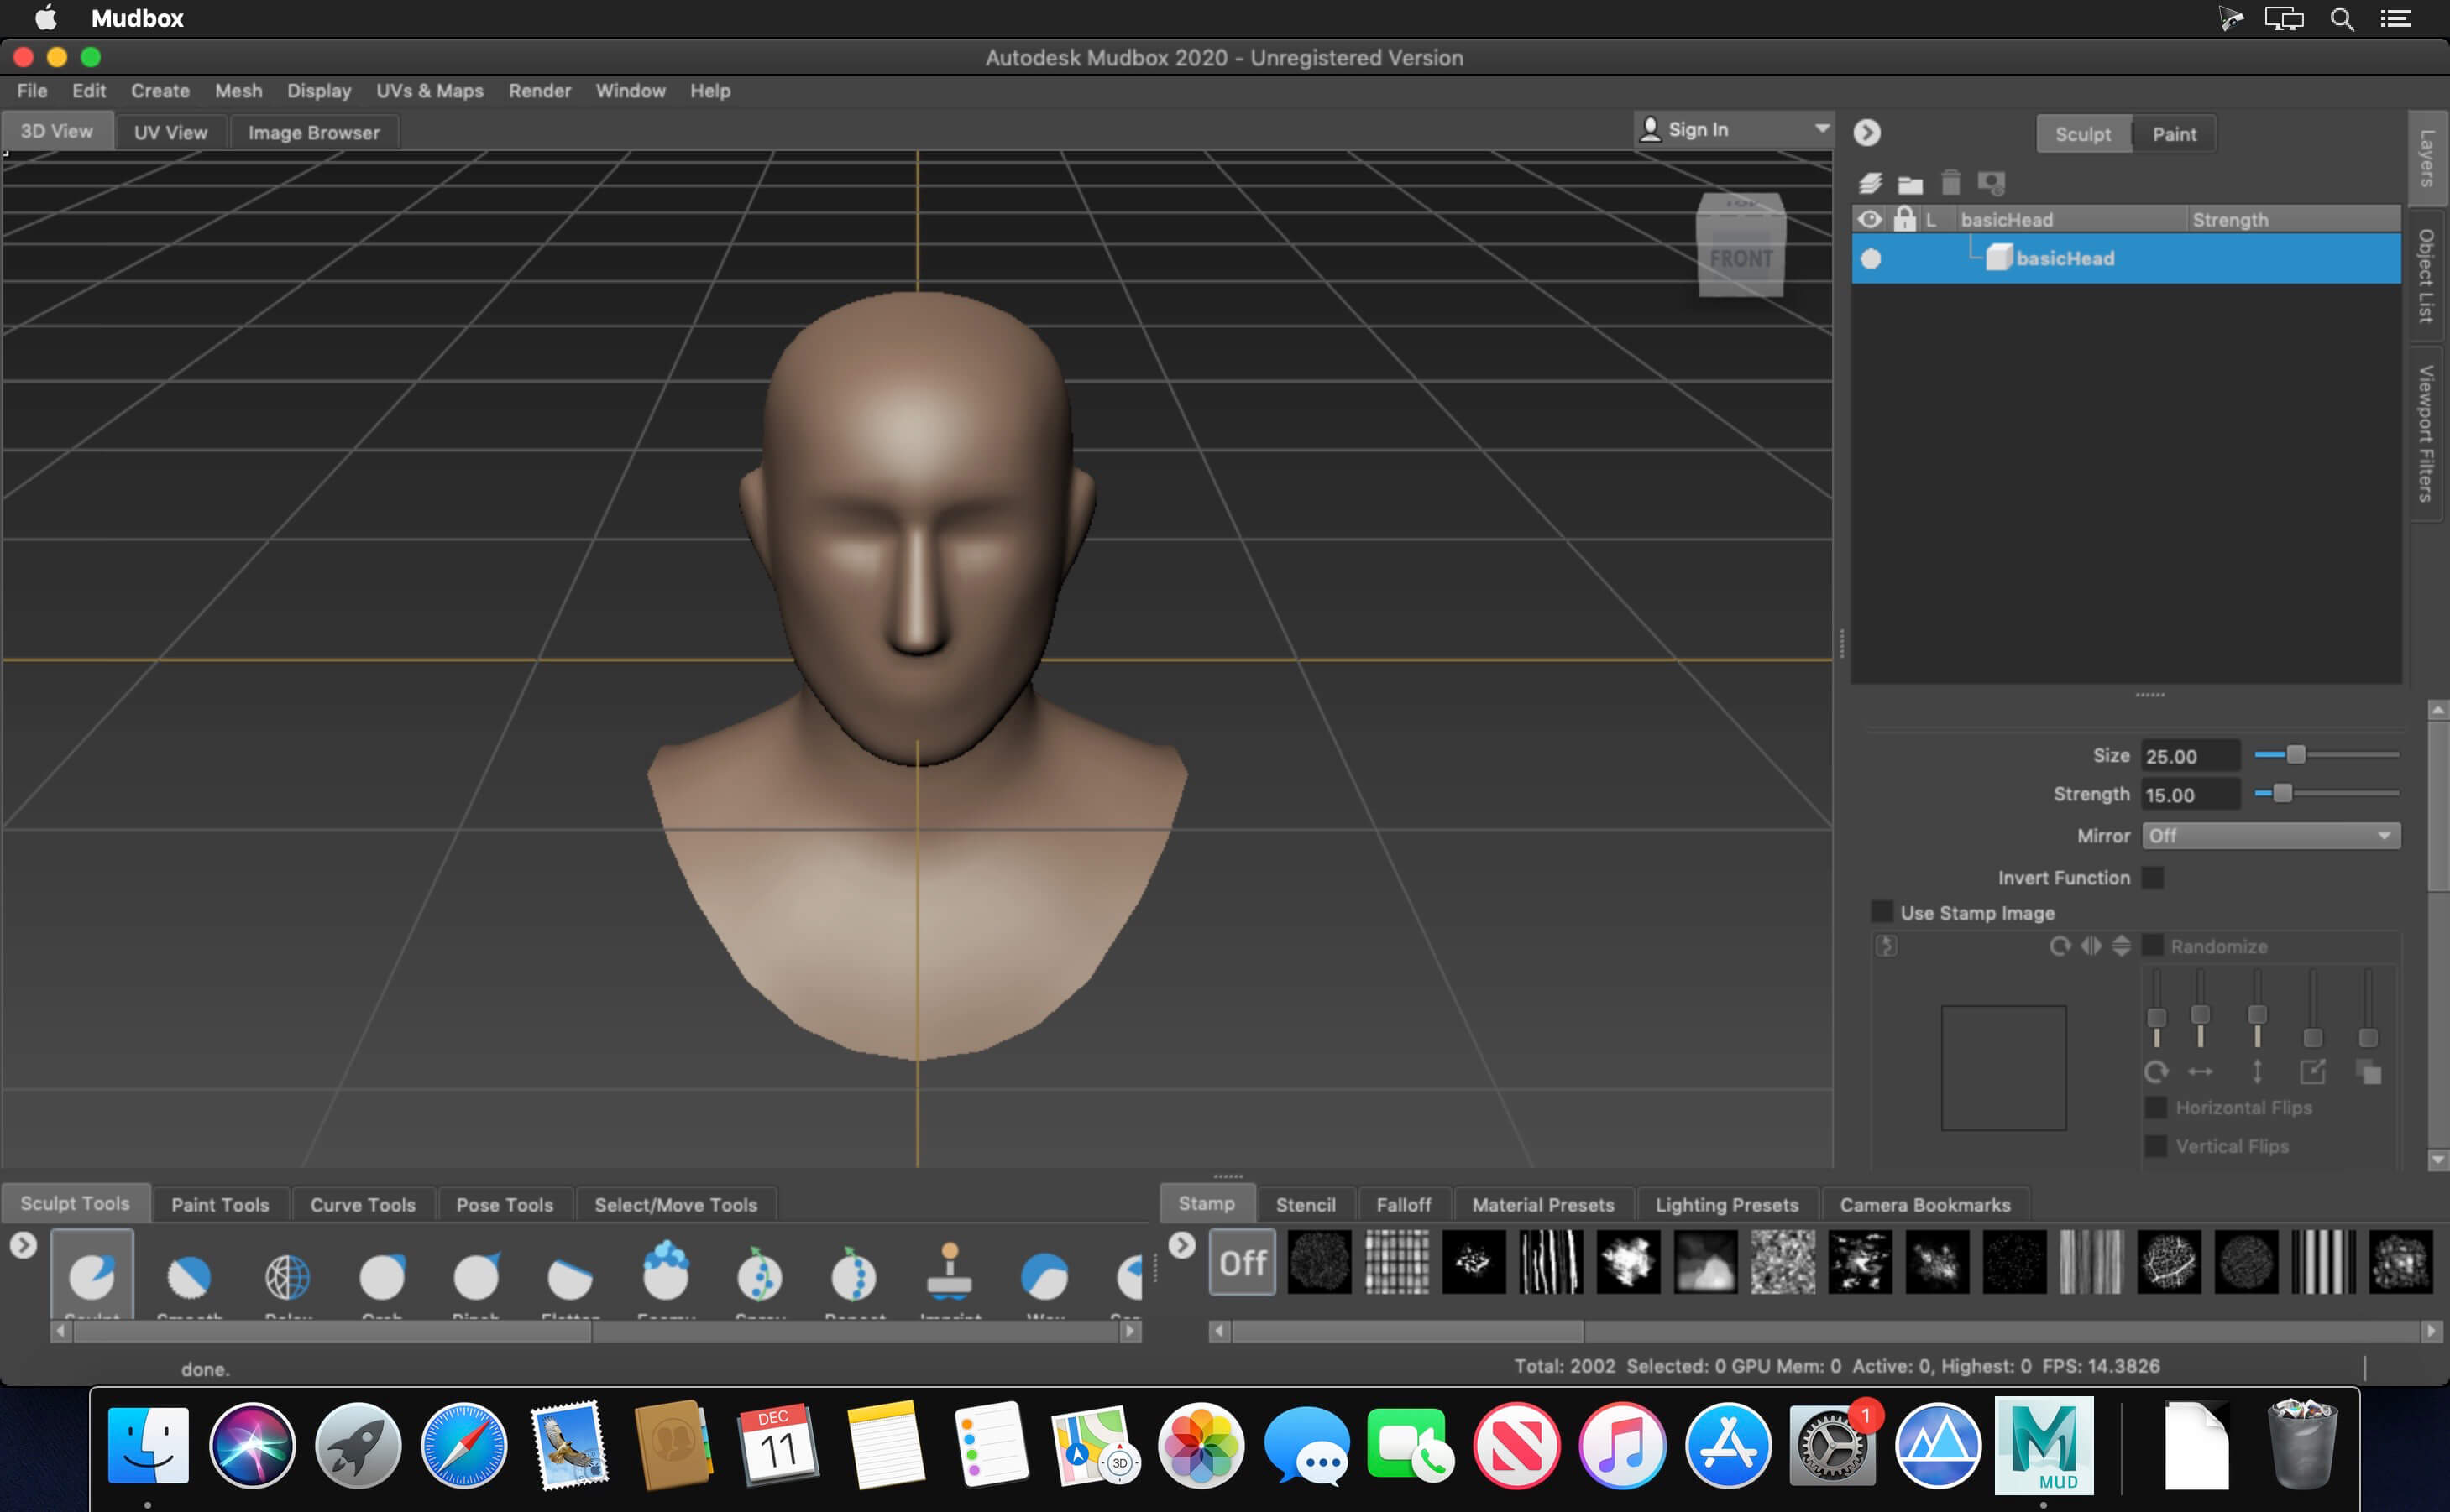Switch to Stencil tab
The width and height of the screenshot is (2450, 1512).
1306,1202
